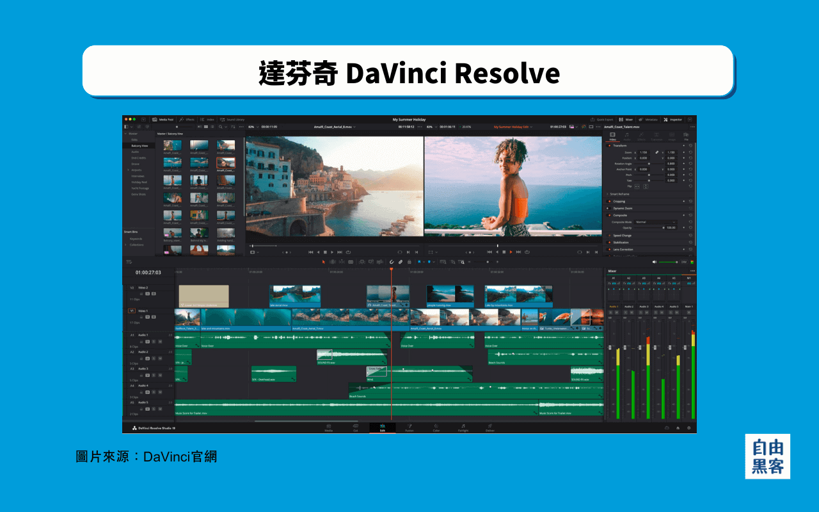Select the timeline selection arrow tool
Viewport: 819px width, 512px height.
tap(324, 262)
